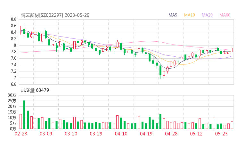This screenshot has width=237, height=141.
Task: Click the 8.2 price axis label
Action: pos(13,39)
